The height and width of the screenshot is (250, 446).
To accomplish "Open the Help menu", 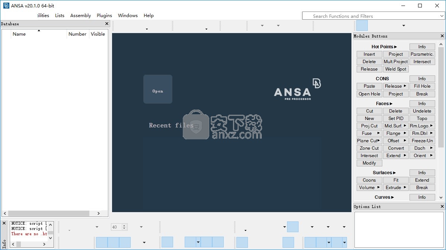I will [149, 16].
